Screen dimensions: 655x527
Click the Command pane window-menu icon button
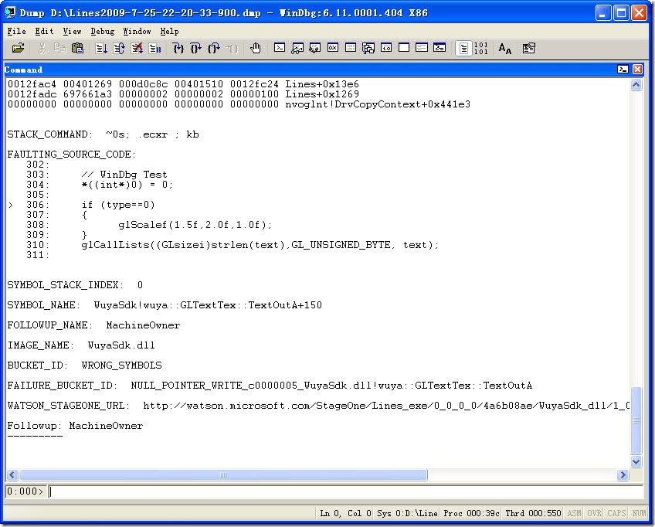click(623, 69)
